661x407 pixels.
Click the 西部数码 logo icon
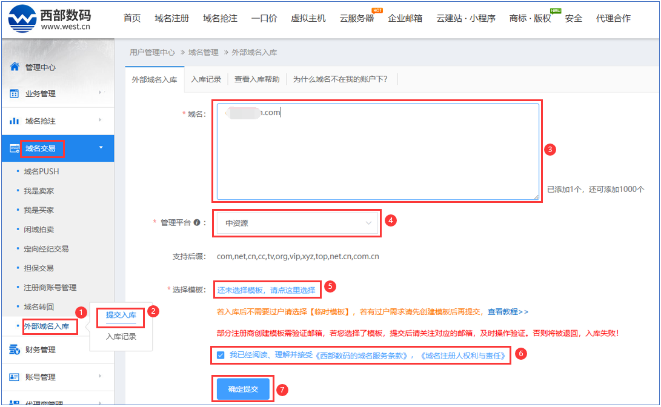[x=21, y=19]
